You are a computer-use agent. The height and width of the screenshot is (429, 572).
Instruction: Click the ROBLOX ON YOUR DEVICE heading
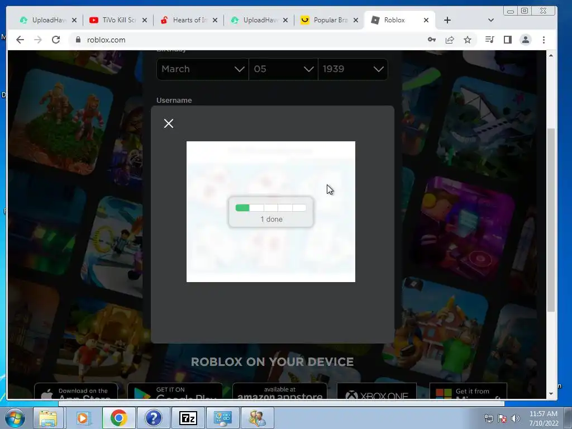[272, 361]
